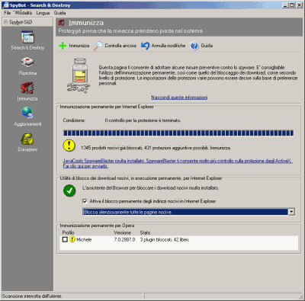Click the window resize grip corner
305x301 pixels.
coord(300,296)
